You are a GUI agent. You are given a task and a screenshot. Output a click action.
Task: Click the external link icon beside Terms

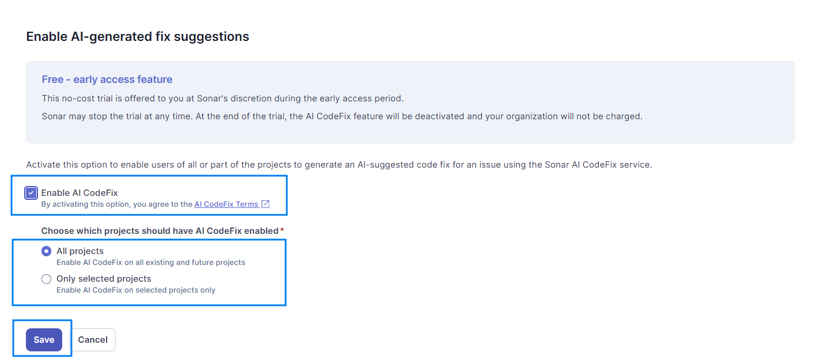[x=265, y=204]
